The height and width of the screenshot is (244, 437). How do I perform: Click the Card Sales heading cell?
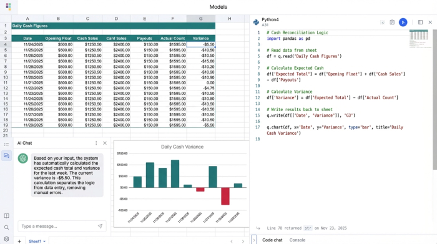[x=116, y=39]
